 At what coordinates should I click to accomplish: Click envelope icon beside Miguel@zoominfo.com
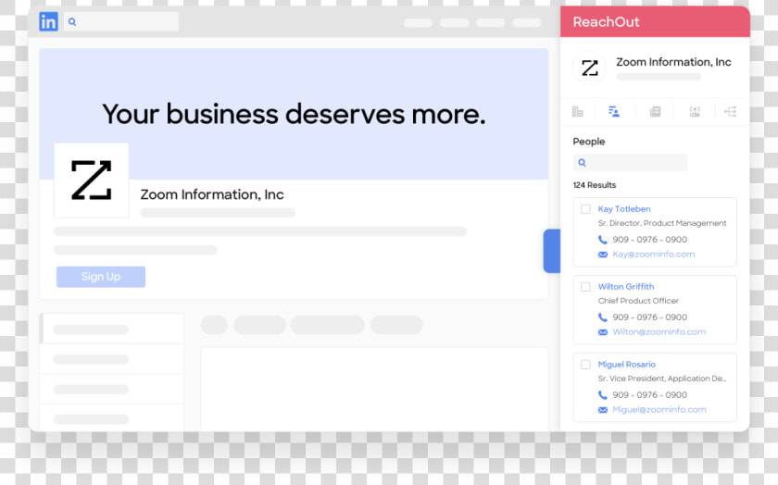[x=603, y=410]
